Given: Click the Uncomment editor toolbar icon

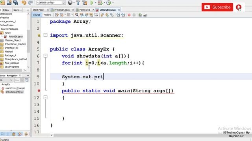Looking at the screenshot, I should point(145,15).
